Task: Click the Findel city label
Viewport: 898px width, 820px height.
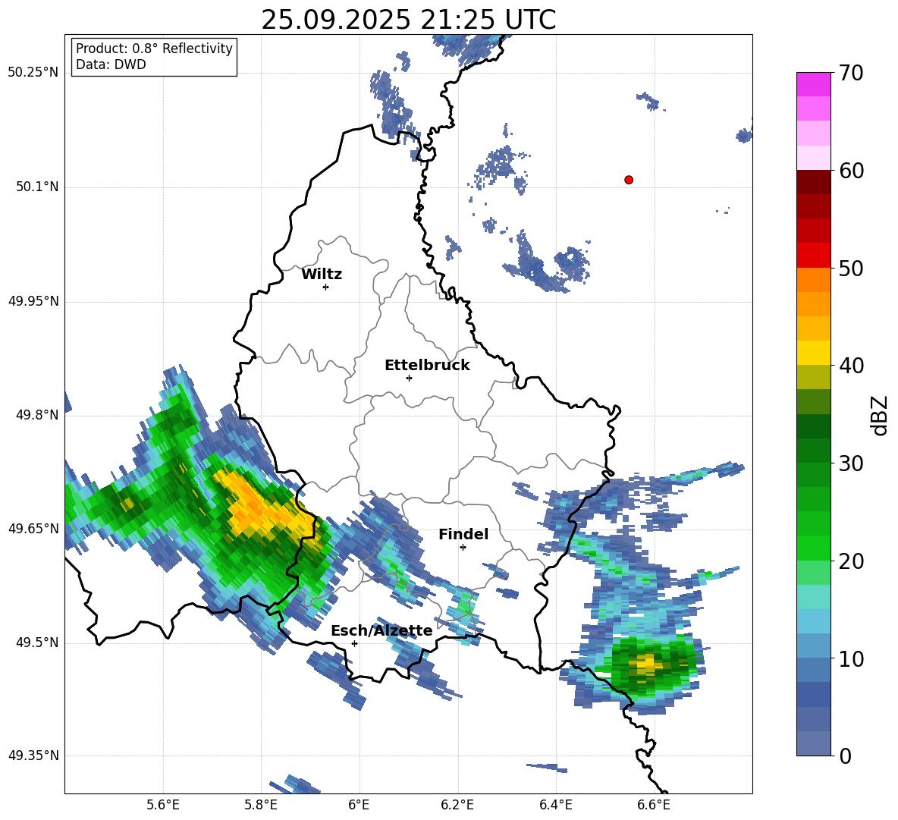Action: [x=463, y=534]
